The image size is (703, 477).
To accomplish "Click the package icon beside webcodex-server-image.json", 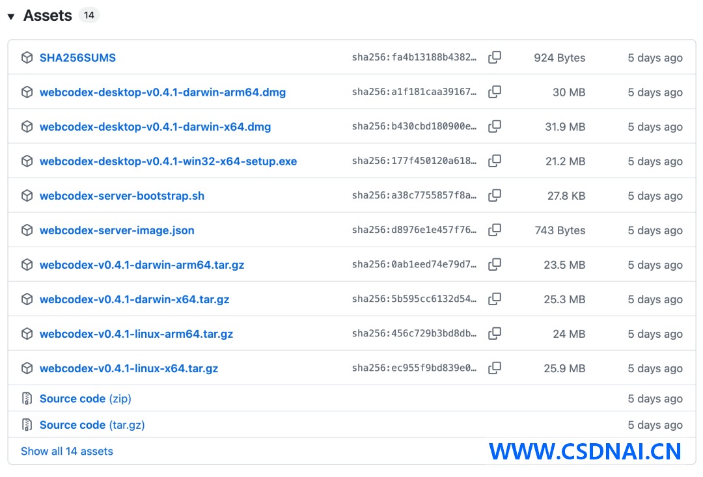I will (27, 230).
